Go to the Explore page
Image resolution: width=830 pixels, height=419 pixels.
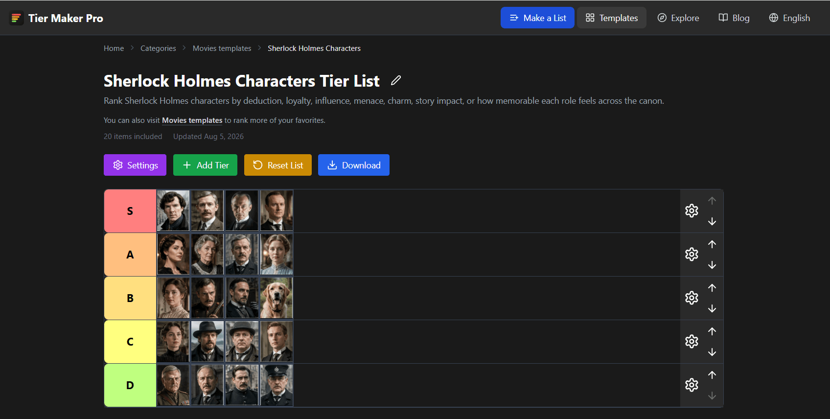coord(678,18)
